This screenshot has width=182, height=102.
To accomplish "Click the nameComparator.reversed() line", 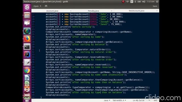I will coord(78,65).
